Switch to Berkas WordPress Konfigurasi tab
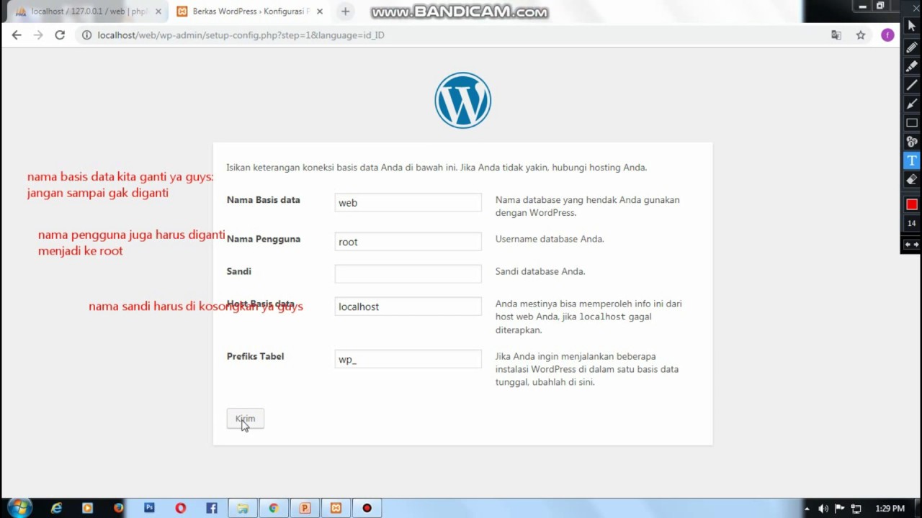The image size is (922, 518). click(250, 12)
